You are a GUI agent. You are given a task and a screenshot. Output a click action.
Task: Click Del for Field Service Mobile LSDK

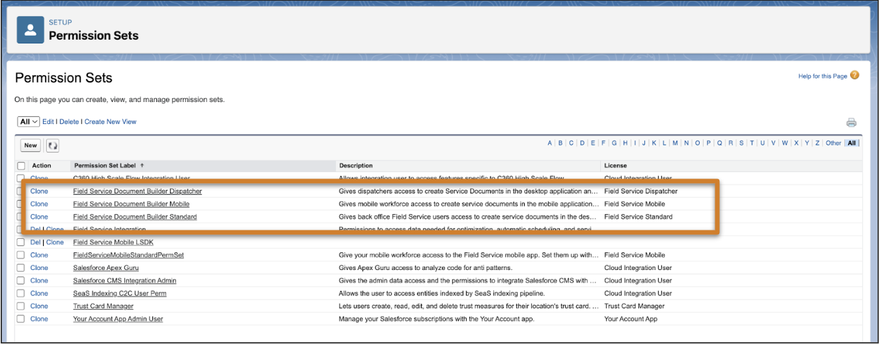pyautogui.click(x=36, y=242)
